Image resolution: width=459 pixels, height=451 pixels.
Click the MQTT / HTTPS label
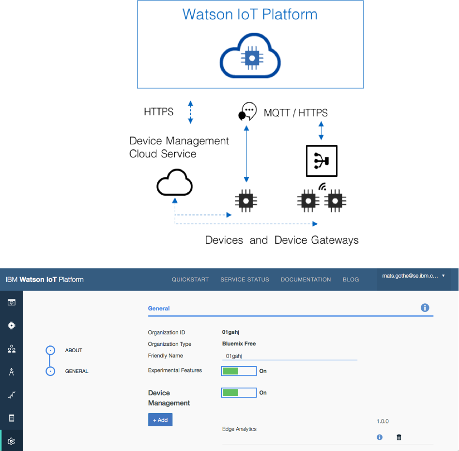pos(296,113)
